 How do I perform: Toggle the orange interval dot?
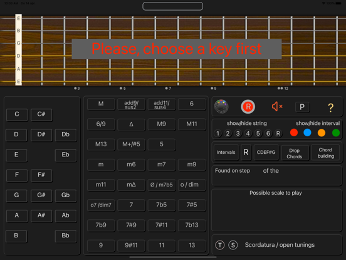pyautogui.click(x=322, y=133)
